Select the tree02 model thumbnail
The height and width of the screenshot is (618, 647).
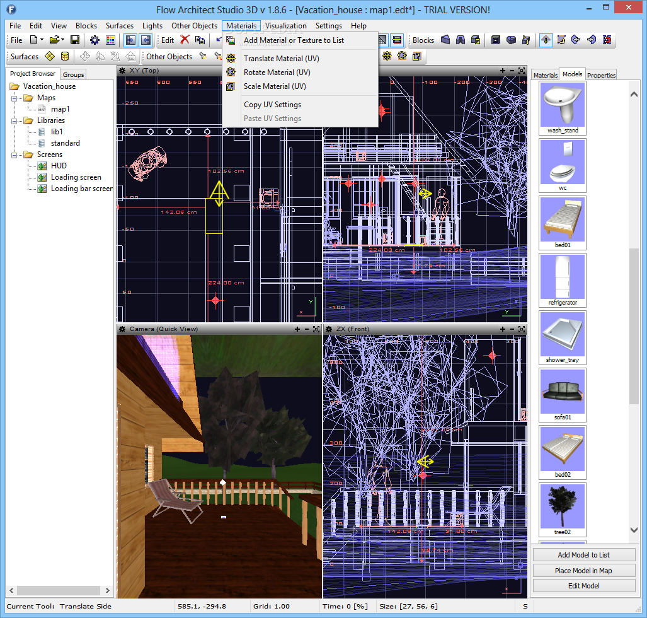click(x=563, y=510)
